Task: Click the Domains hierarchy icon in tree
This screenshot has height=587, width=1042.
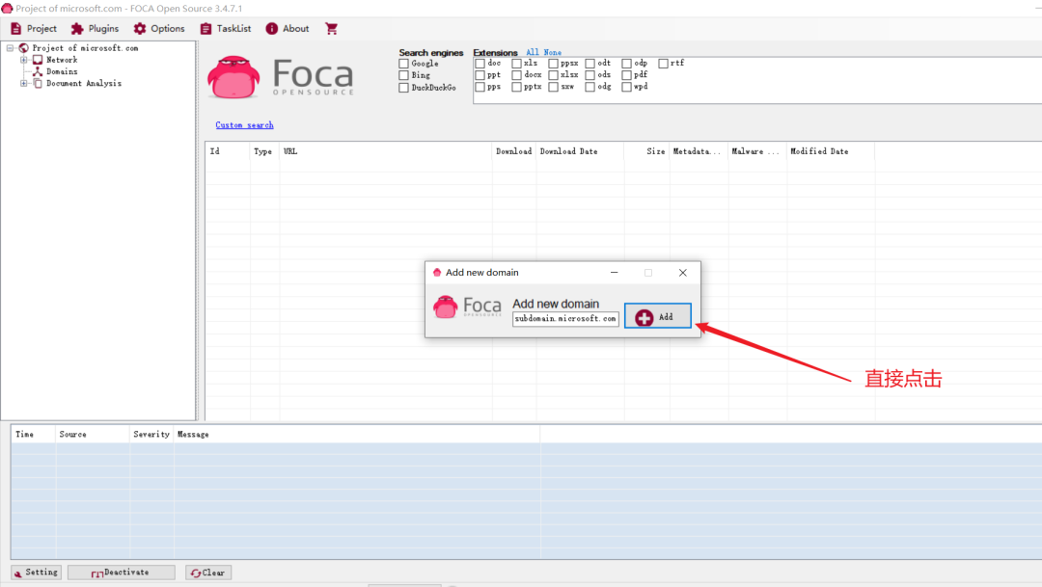Action: (x=38, y=71)
